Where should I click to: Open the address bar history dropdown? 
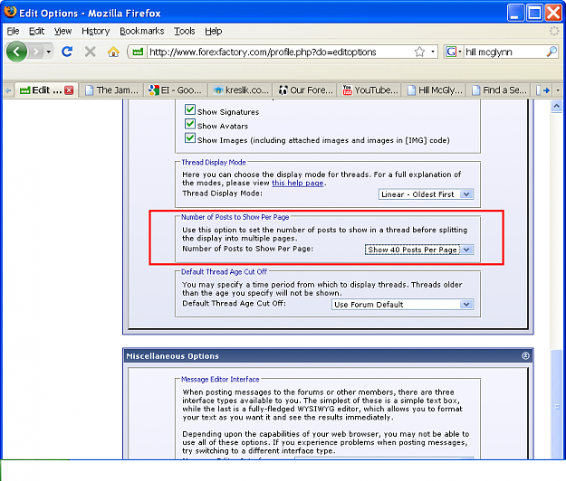pyautogui.click(x=433, y=52)
